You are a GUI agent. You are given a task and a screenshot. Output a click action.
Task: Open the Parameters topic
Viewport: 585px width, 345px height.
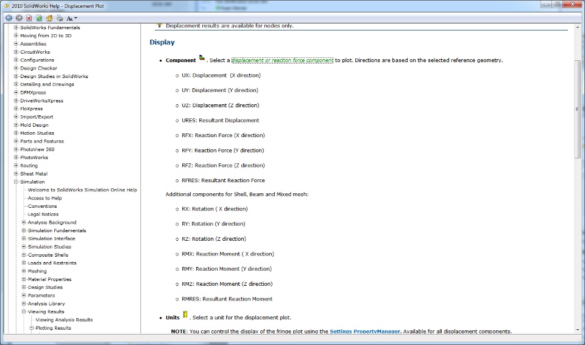tap(41, 296)
